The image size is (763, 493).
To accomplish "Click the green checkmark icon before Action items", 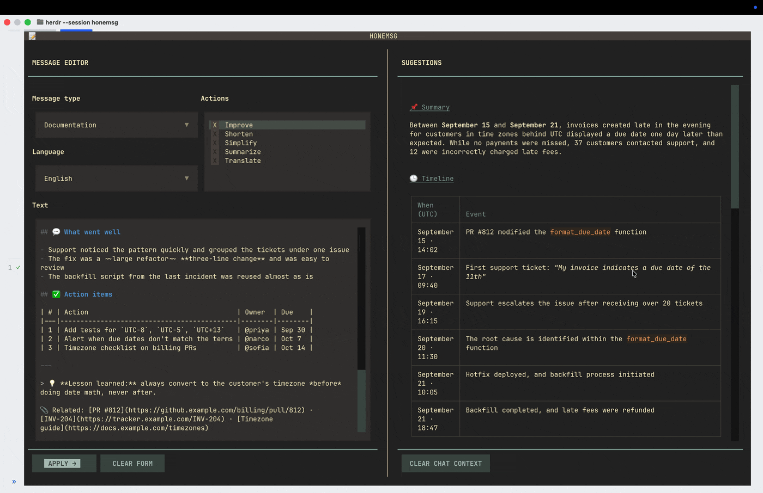I will pyautogui.click(x=56, y=294).
